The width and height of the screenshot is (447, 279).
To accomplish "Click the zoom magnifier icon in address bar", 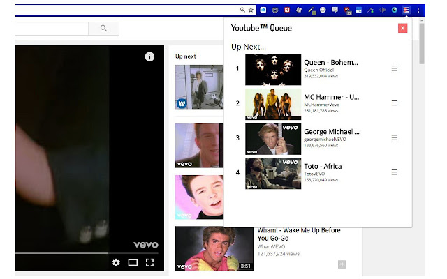I will click(x=242, y=10).
